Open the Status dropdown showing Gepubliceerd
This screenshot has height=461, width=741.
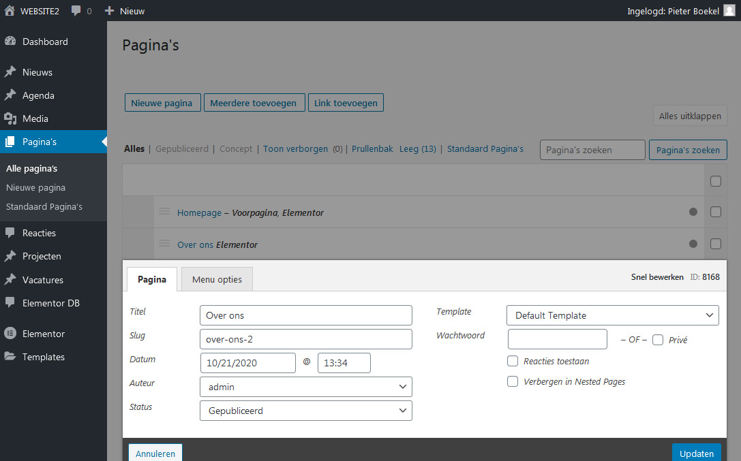(305, 411)
